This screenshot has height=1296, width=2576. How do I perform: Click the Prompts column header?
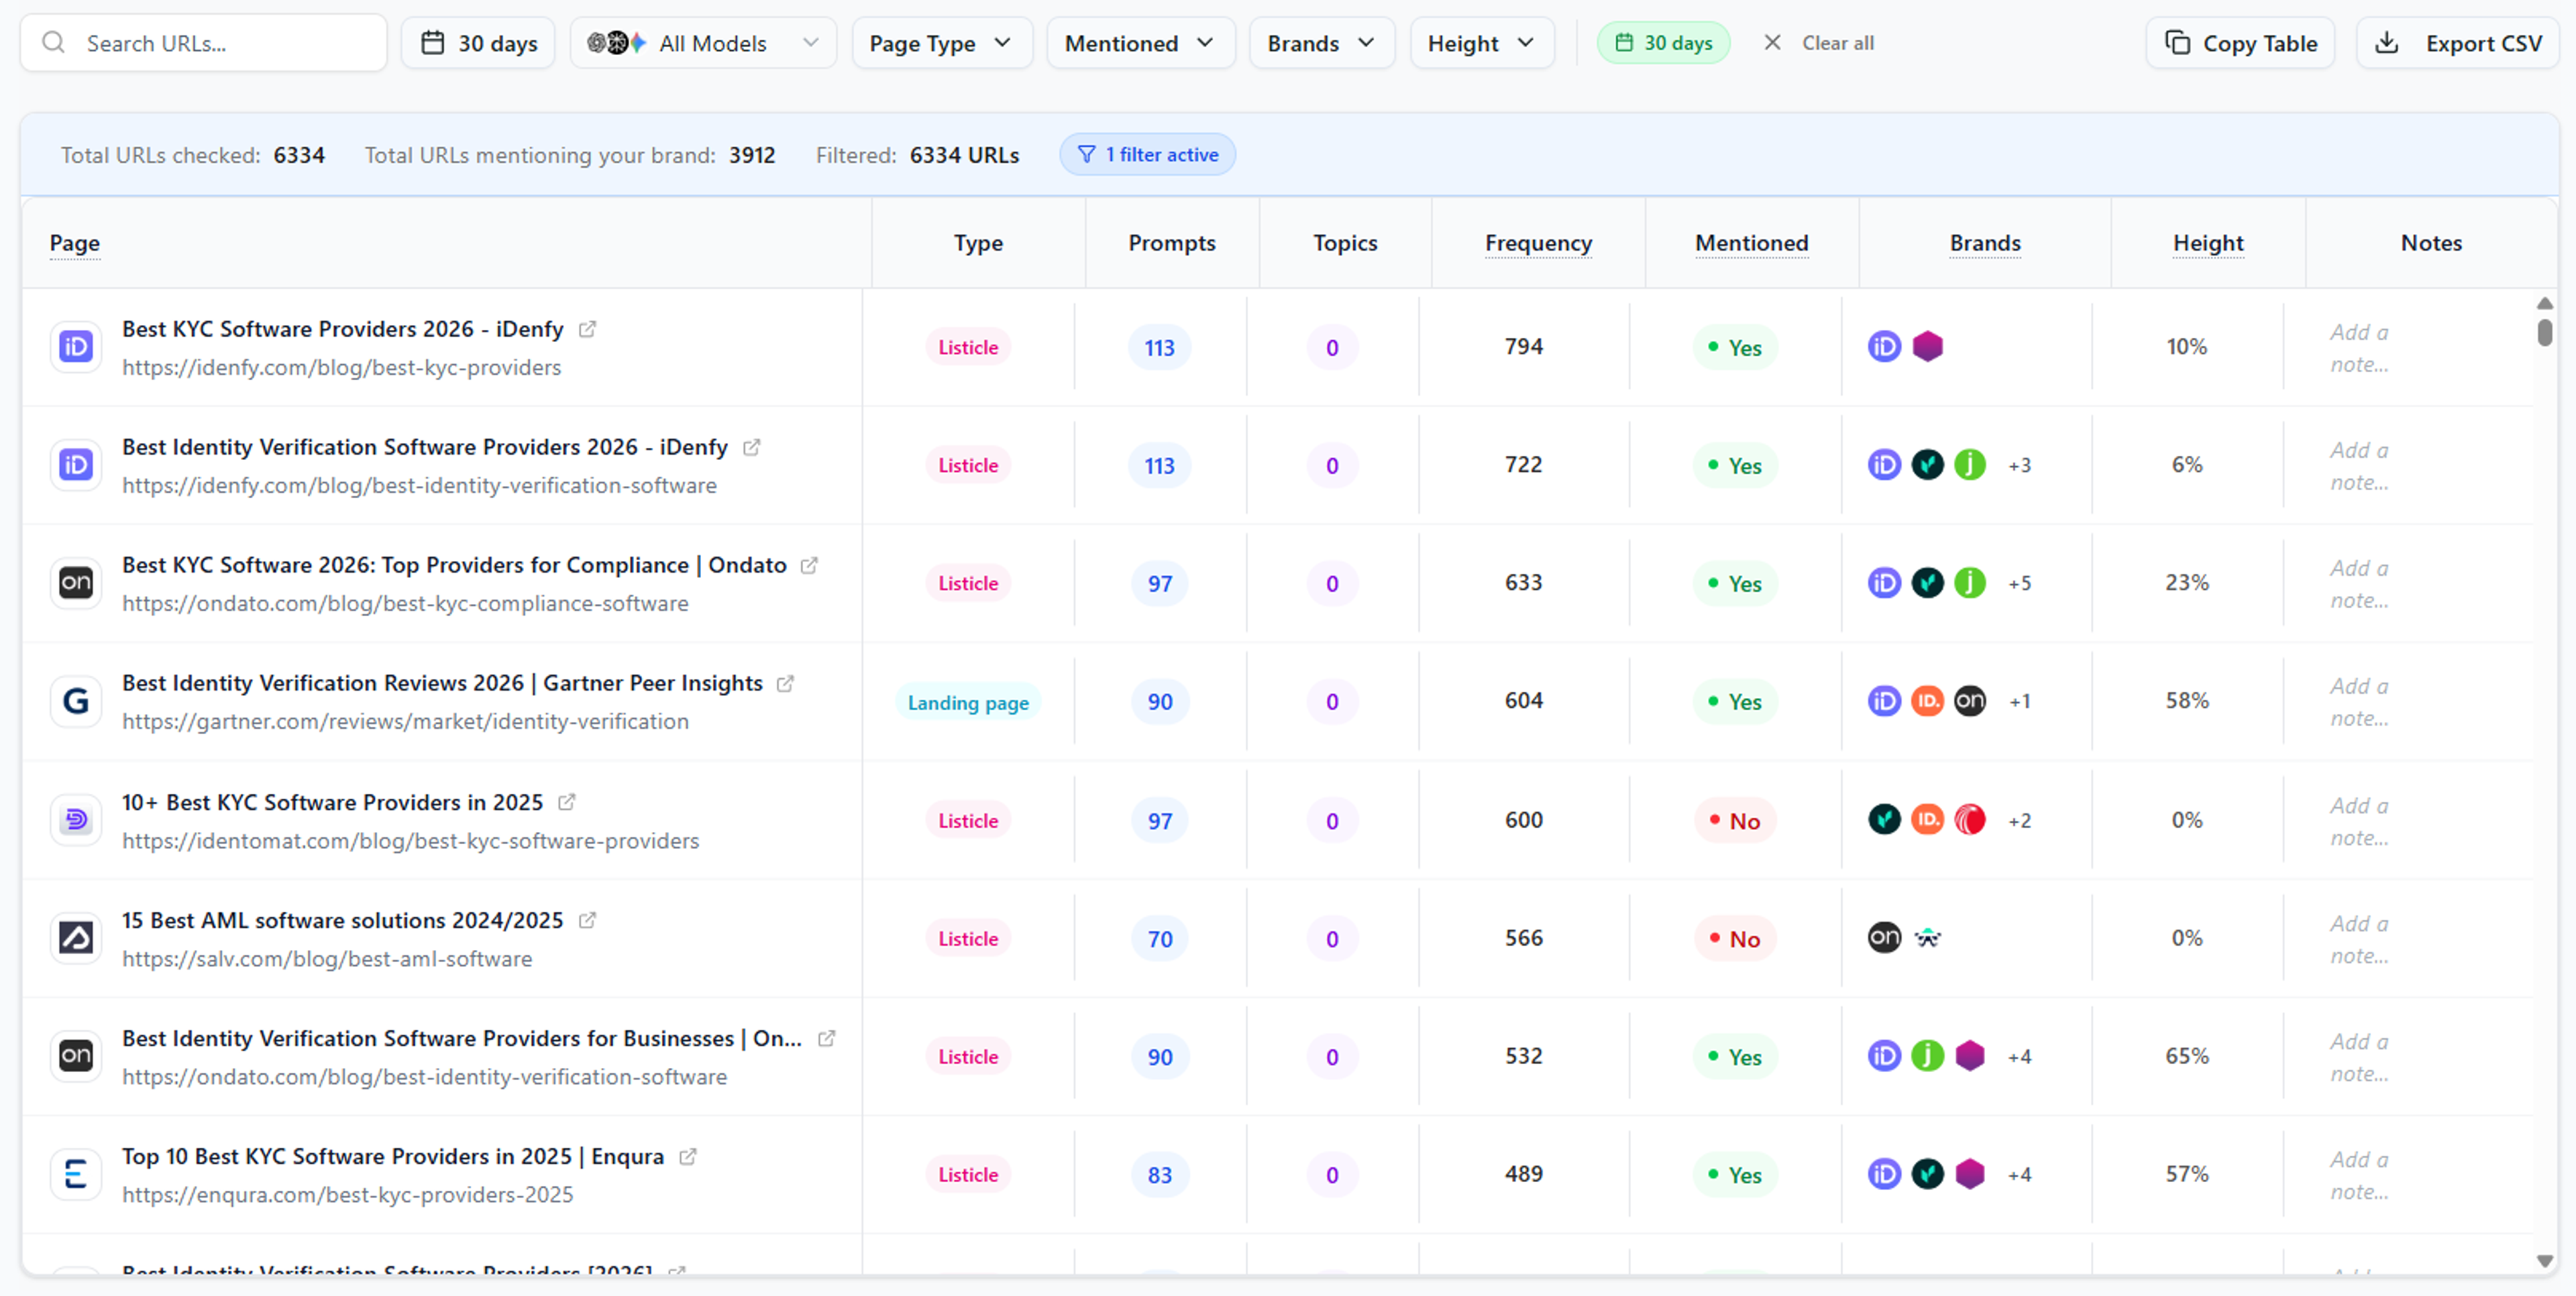tap(1172, 243)
